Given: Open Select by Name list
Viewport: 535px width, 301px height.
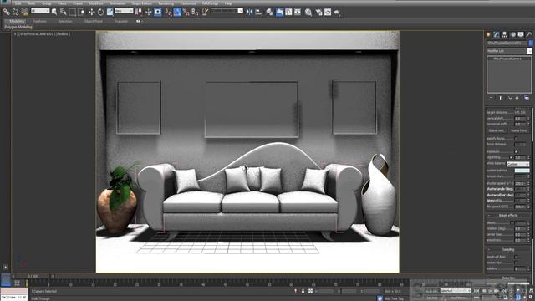Looking at the screenshot, I should tap(64, 12).
